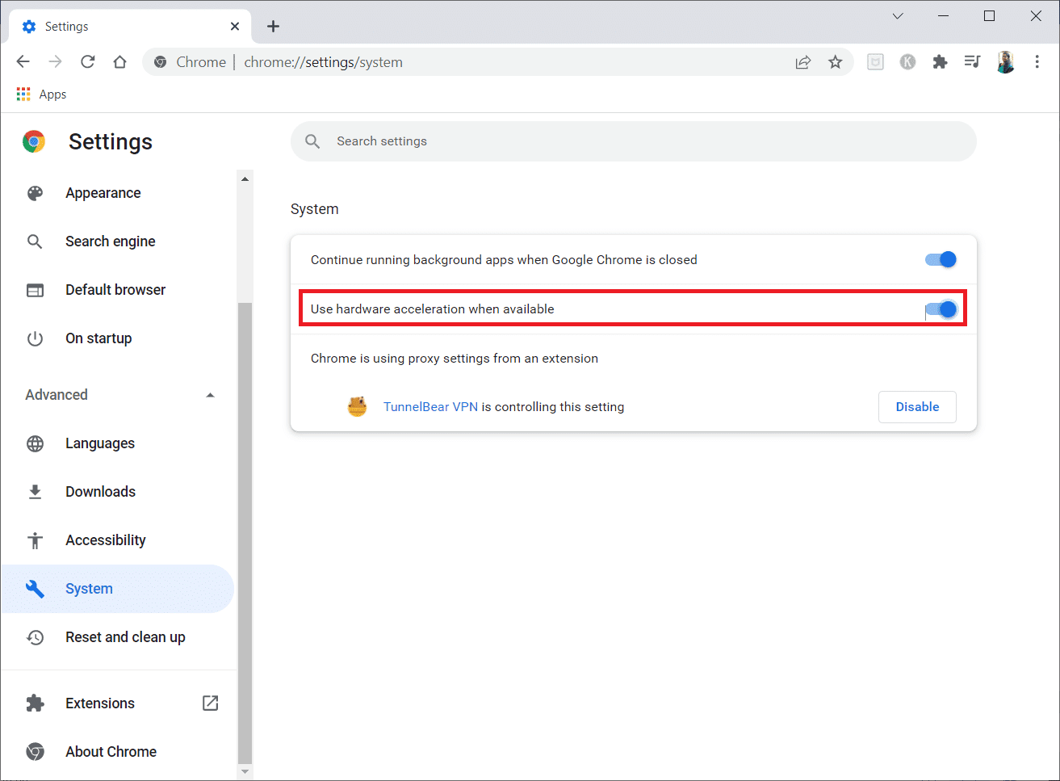Viewport: 1060px width, 781px height.
Task: Click the external link icon beside Extensions
Action: (x=210, y=703)
